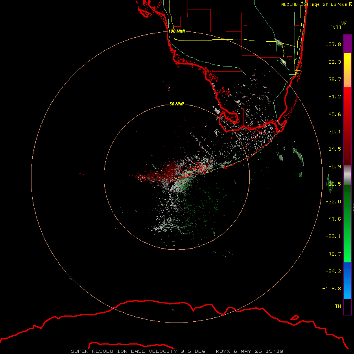Click the 92.3 value on the velocity scale
Viewport: 354px width, 354px height.
coord(335,62)
